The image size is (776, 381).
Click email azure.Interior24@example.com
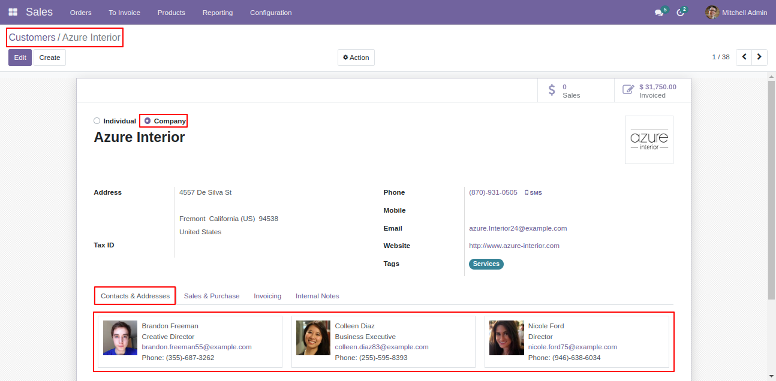(518, 228)
